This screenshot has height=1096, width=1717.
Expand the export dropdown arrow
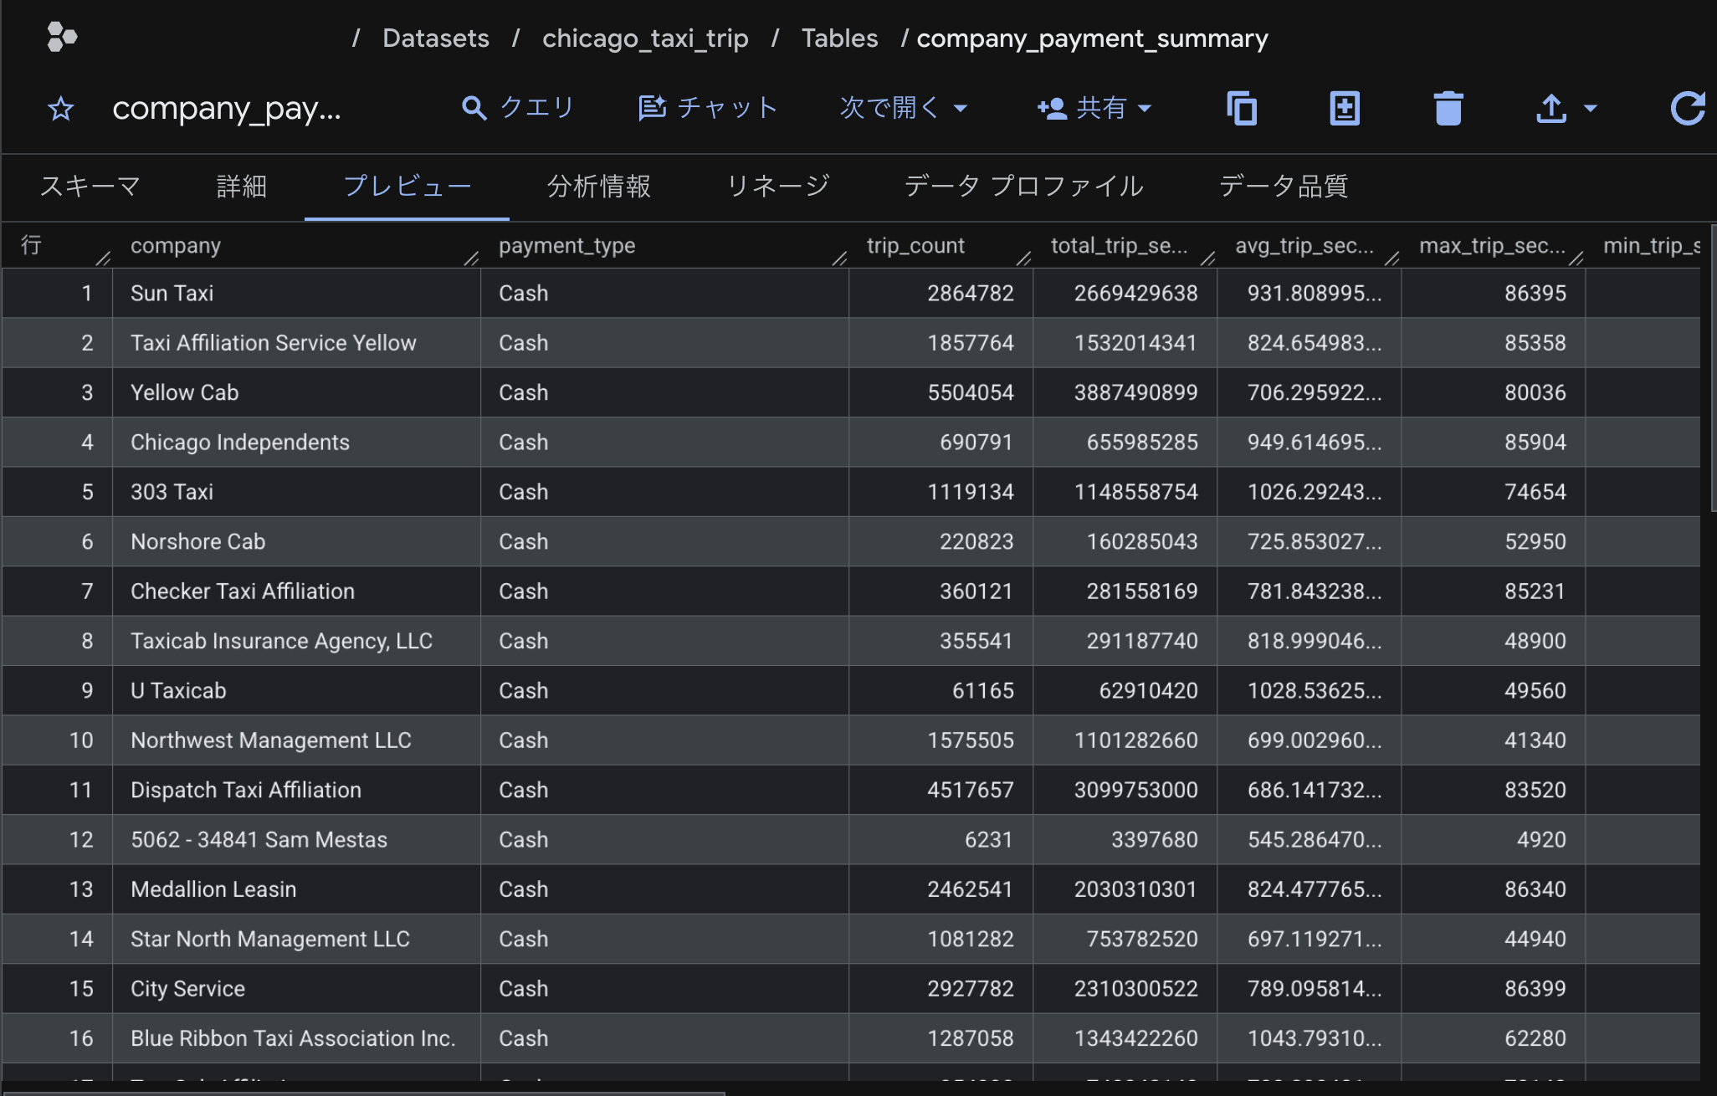coord(1591,109)
